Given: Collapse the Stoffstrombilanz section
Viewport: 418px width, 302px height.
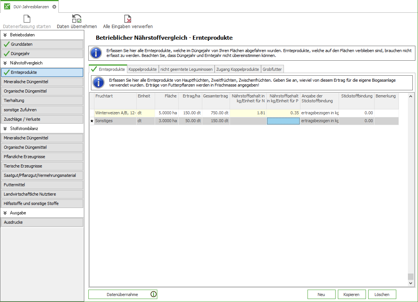Looking at the screenshot, I should (5, 129).
